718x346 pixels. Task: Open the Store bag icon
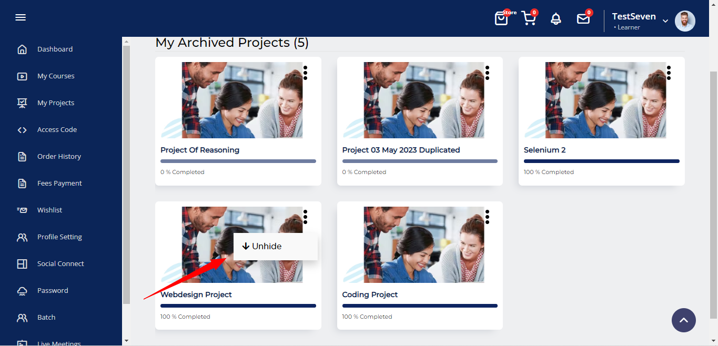pyautogui.click(x=501, y=19)
